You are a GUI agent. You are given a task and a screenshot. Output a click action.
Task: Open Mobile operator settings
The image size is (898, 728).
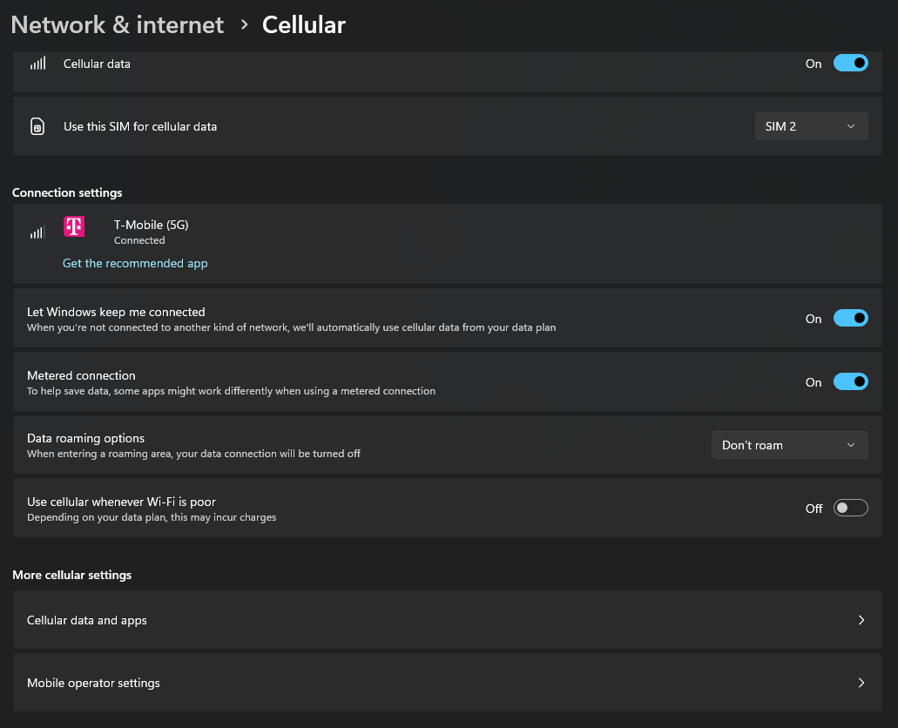[94, 684]
